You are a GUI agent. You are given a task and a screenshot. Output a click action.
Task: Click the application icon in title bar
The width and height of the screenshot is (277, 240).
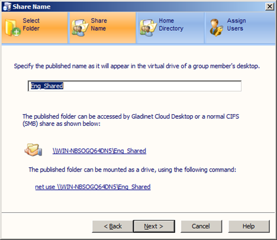(7, 7)
